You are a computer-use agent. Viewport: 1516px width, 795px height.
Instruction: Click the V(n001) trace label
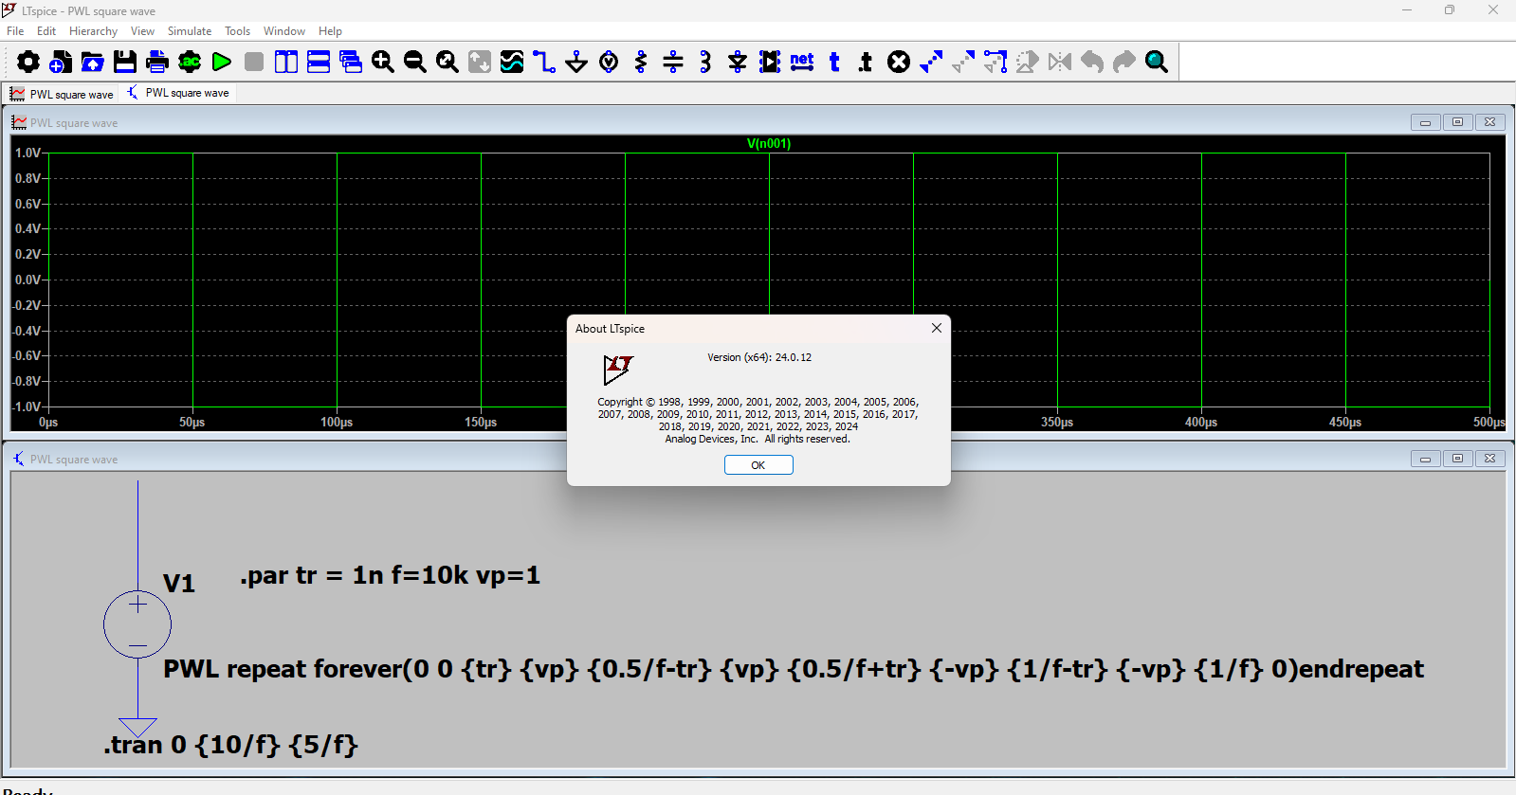click(x=769, y=144)
